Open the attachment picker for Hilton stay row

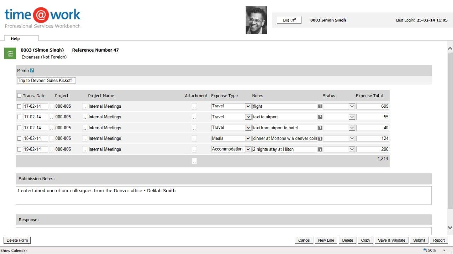tap(194, 149)
